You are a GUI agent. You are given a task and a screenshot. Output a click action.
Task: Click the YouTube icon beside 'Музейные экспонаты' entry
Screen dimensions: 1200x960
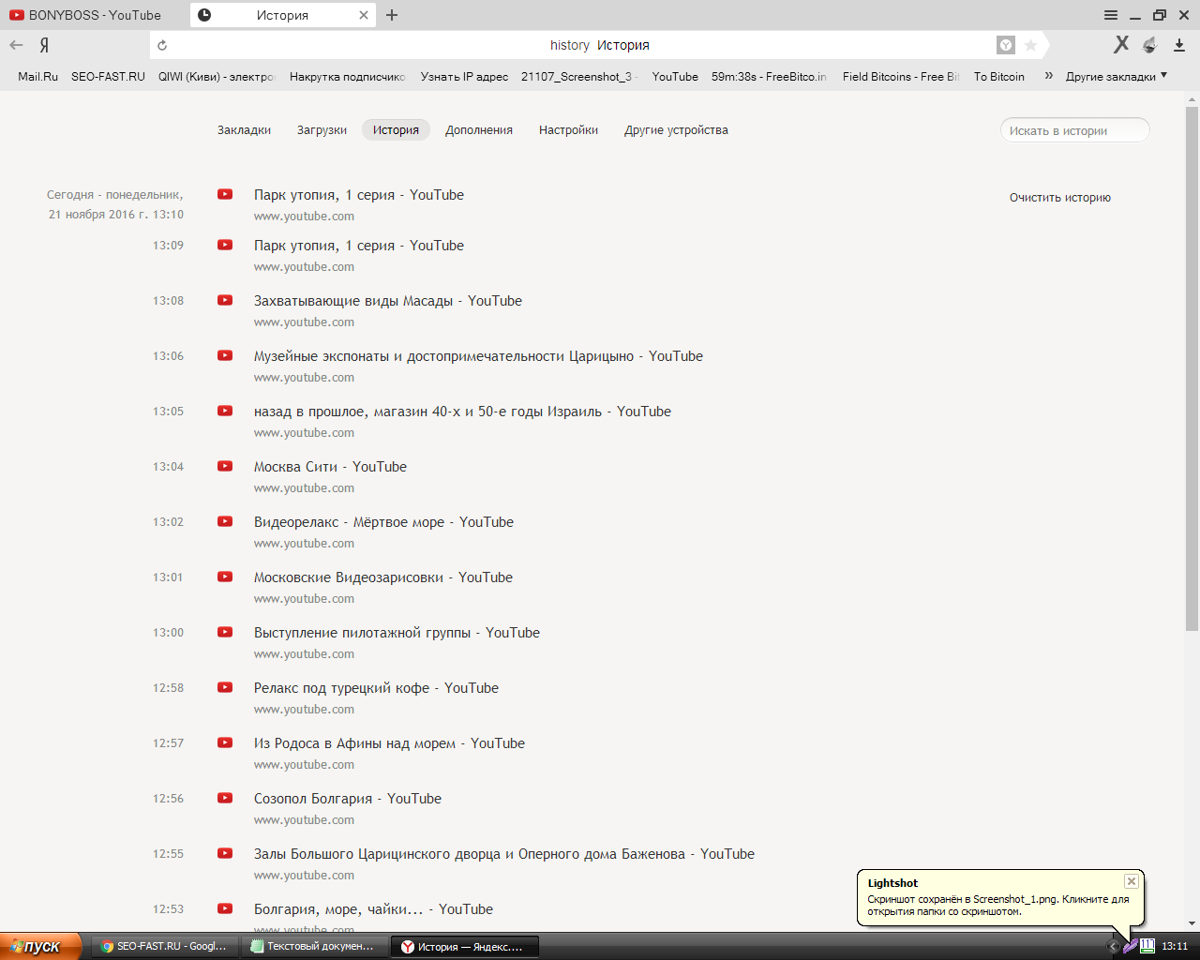pyautogui.click(x=225, y=355)
